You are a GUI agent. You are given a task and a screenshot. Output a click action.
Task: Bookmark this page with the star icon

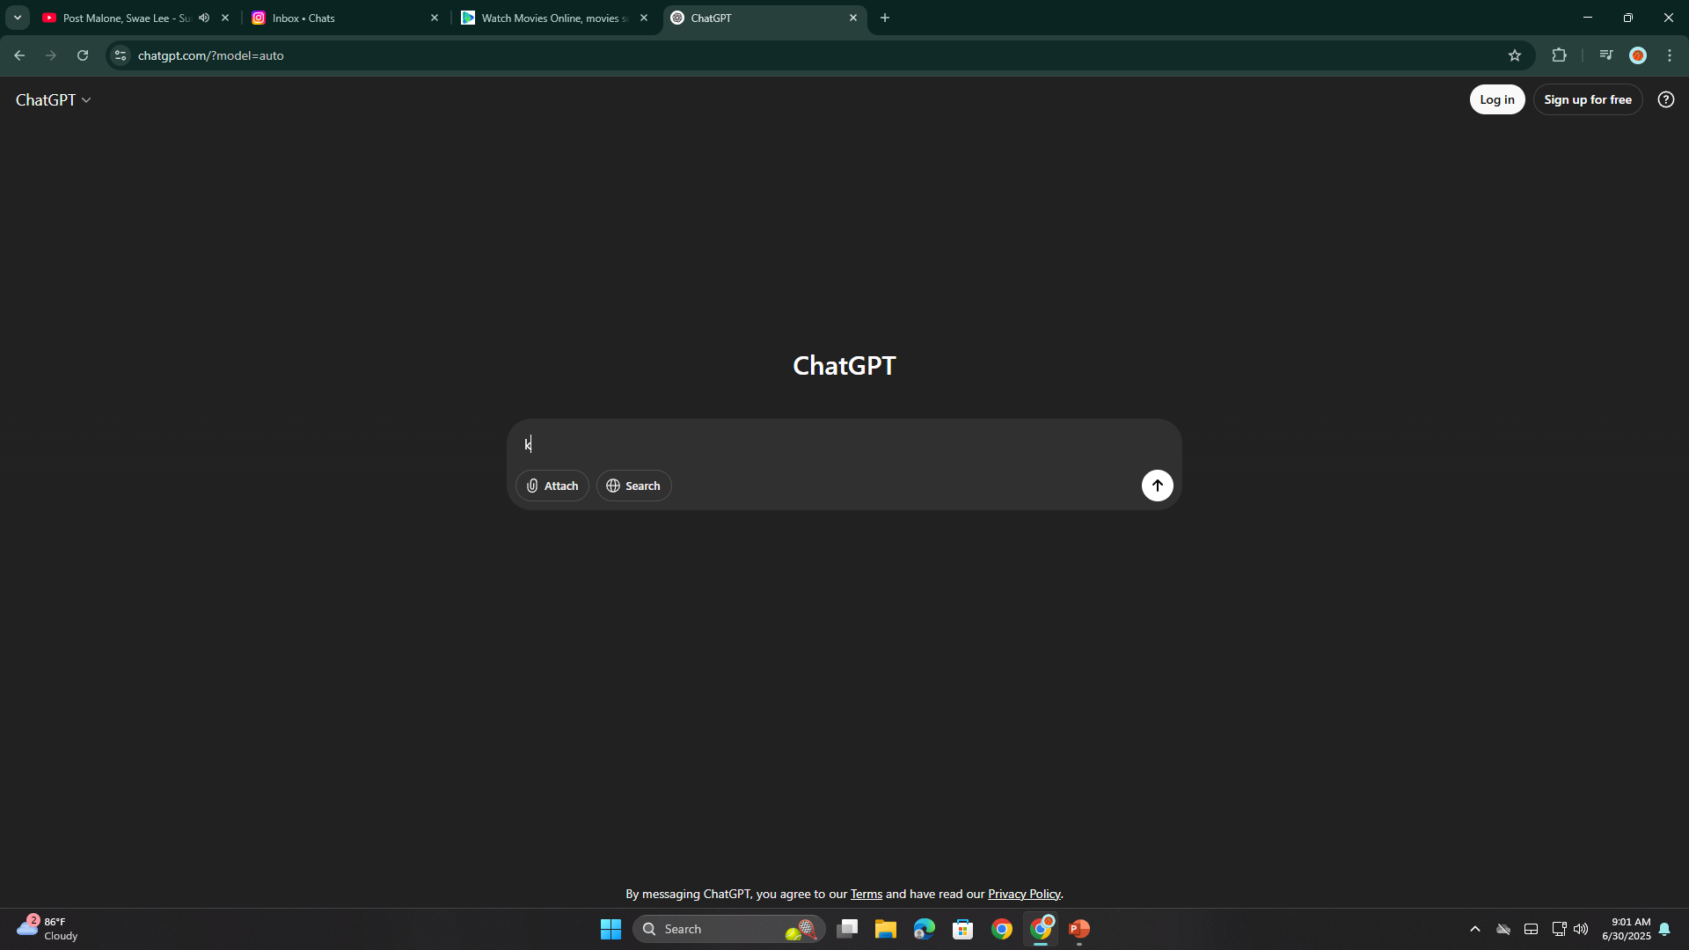[x=1514, y=55]
